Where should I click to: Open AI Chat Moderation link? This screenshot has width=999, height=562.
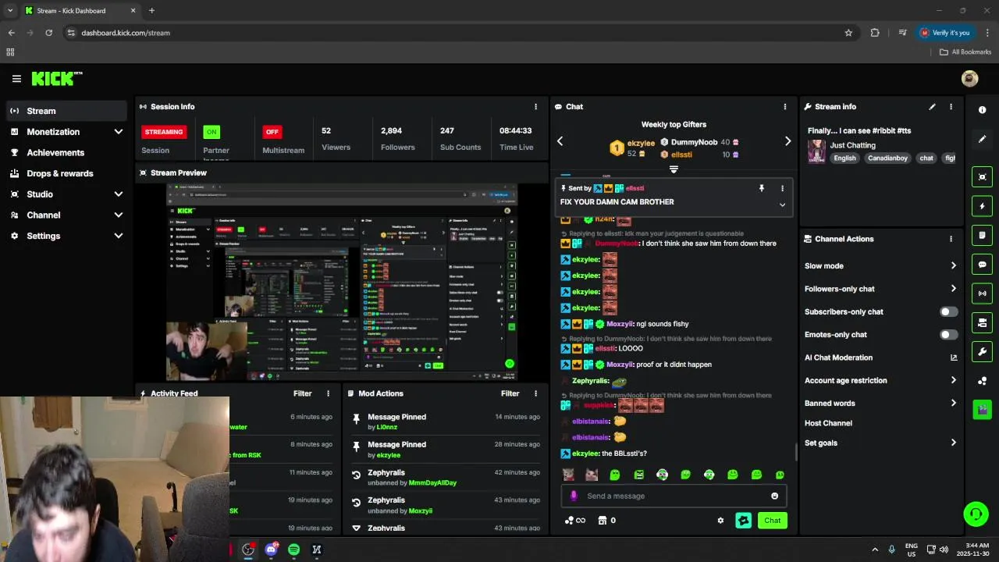[x=880, y=357]
